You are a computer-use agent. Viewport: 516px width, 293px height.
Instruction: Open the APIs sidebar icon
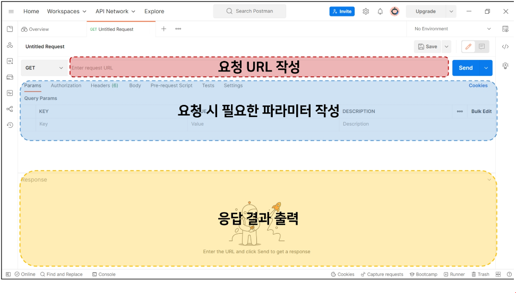click(10, 45)
